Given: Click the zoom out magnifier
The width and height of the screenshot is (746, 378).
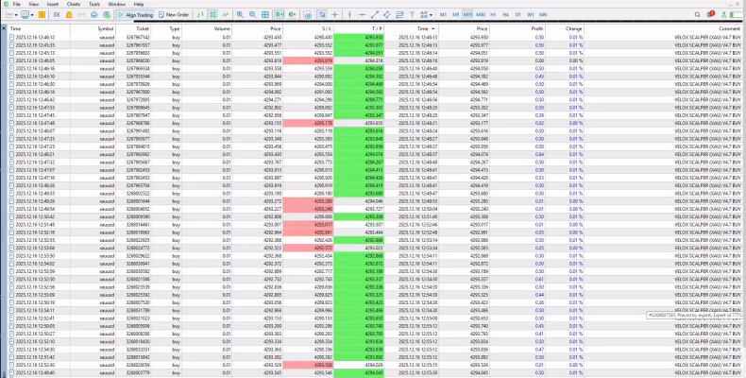Looking at the screenshot, I should 253,15.
